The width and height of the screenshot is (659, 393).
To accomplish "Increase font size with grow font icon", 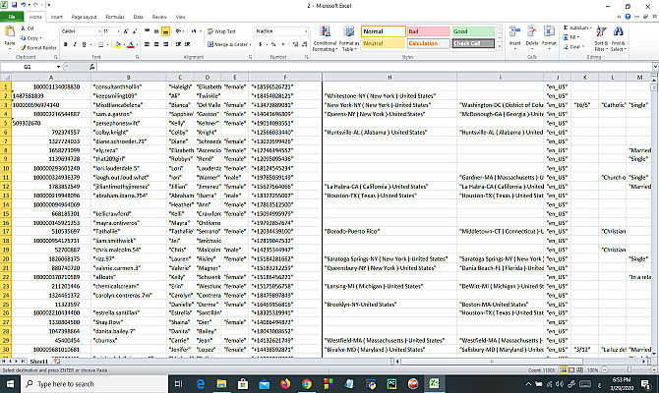I will 126,31.
